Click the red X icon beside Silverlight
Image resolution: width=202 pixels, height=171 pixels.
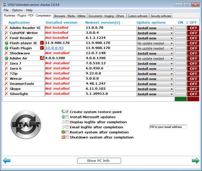pos(6,94)
